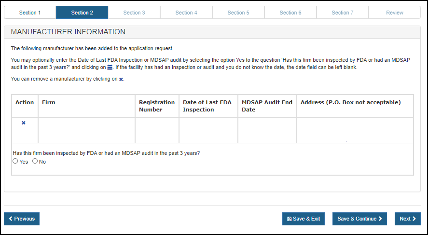This screenshot has width=428, height=235.
Task: Select No for FDA inspection question
Action: (x=35, y=162)
